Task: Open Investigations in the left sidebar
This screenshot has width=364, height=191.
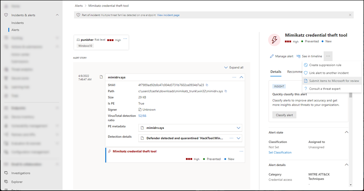Action: click(21, 173)
